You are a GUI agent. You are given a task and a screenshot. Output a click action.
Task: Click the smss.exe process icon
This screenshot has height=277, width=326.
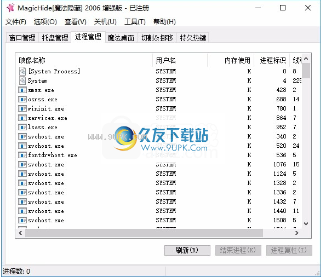[22, 90]
